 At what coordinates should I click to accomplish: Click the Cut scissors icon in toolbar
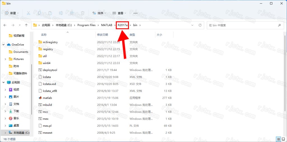point(28,13)
